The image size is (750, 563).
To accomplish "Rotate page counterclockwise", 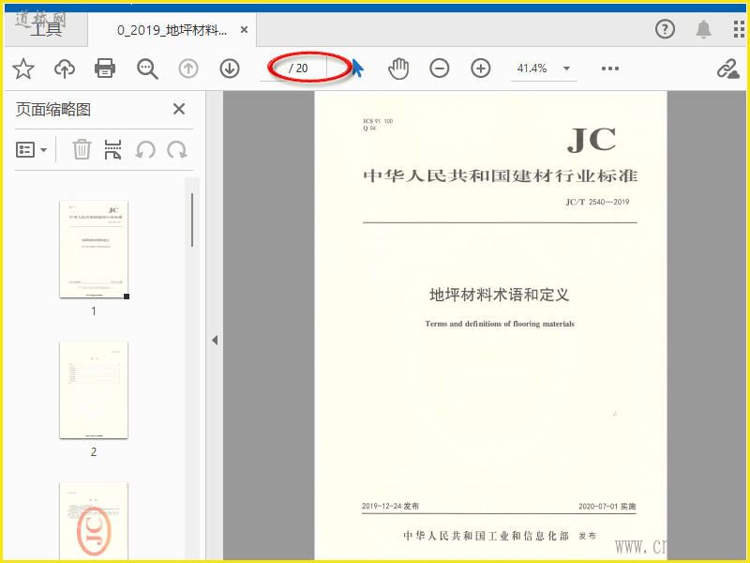I will [145, 149].
